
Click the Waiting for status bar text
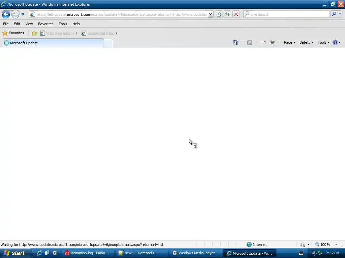(82, 245)
